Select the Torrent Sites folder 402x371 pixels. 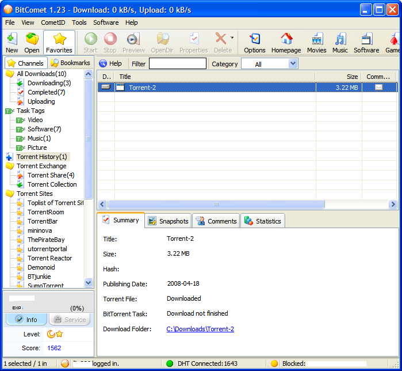pyautogui.click(x=35, y=194)
